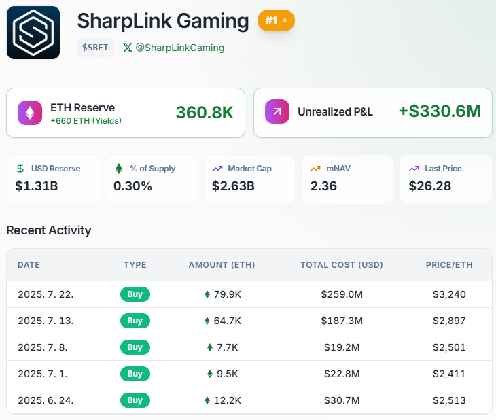Click the date 2025. 7. 1.

tap(43, 374)
